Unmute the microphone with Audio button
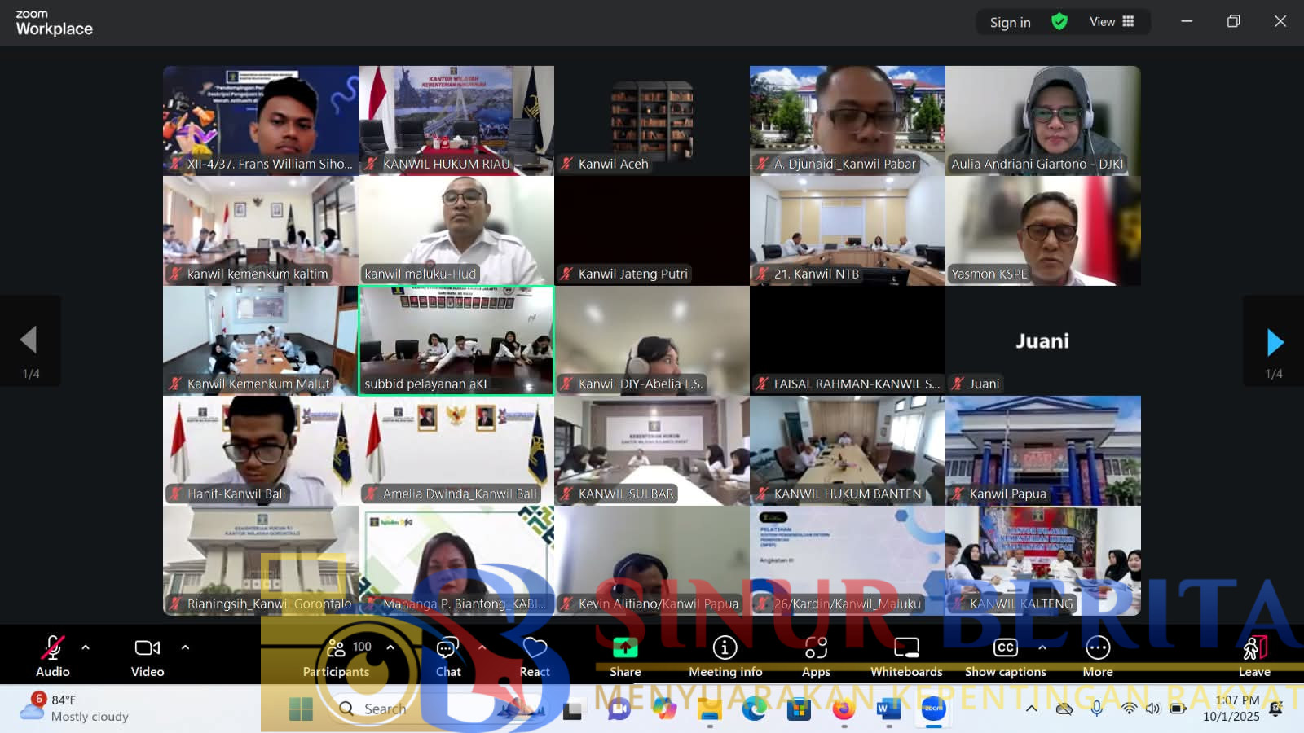 click(x=53, y=656)
